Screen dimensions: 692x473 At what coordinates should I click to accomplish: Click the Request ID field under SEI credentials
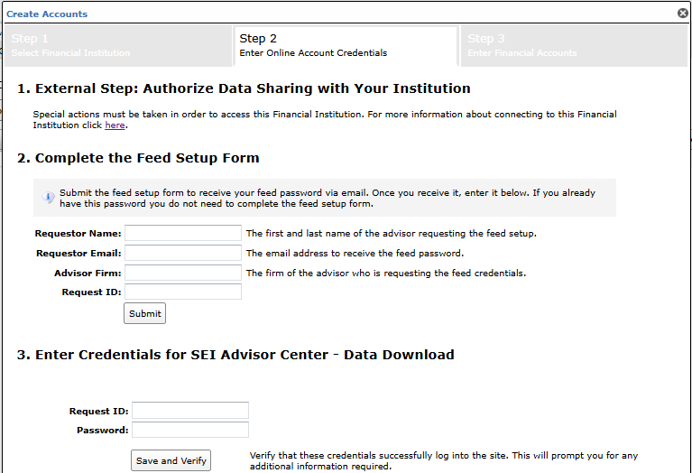click(x=190, y=411)
